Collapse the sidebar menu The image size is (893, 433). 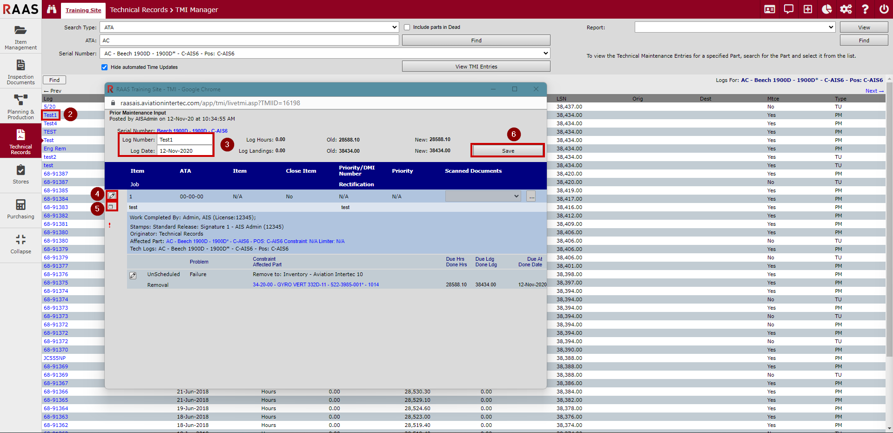click(20, 244)
